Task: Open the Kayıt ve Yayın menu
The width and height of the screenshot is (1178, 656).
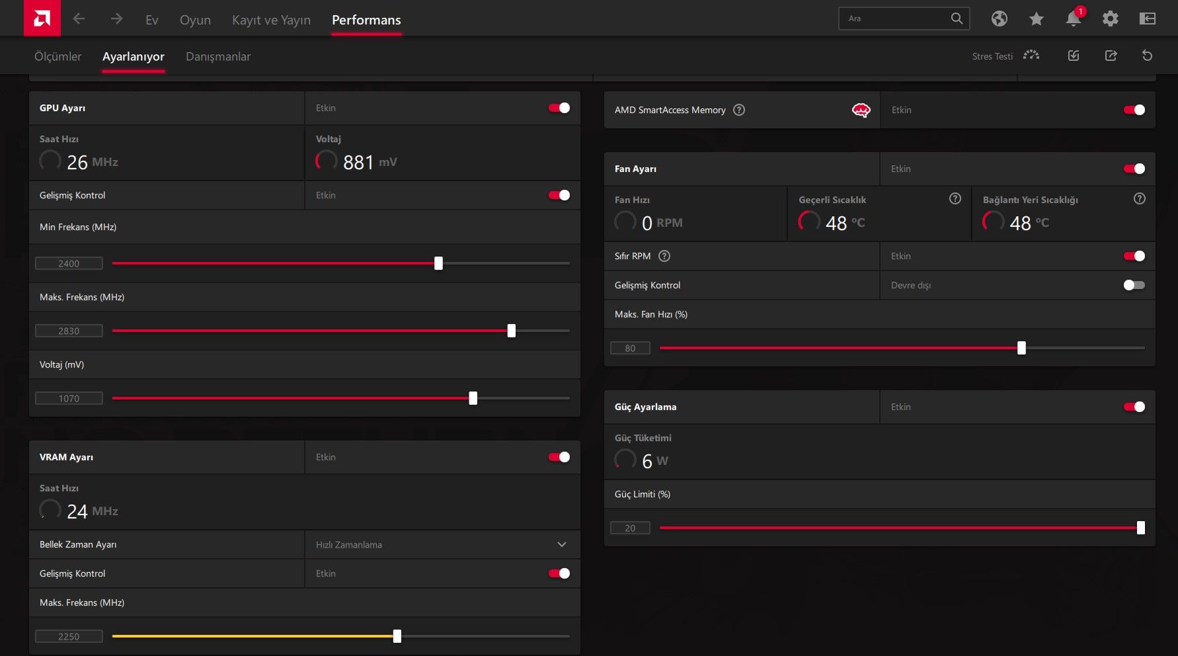Action: [271, 20]
